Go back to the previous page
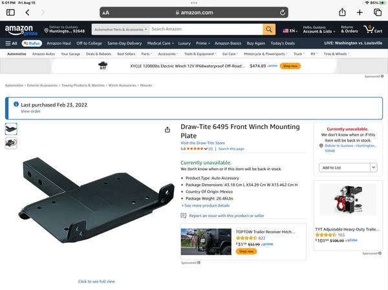Screen dimensions: 388x290 pyautogui.click(x=28, y=12)
